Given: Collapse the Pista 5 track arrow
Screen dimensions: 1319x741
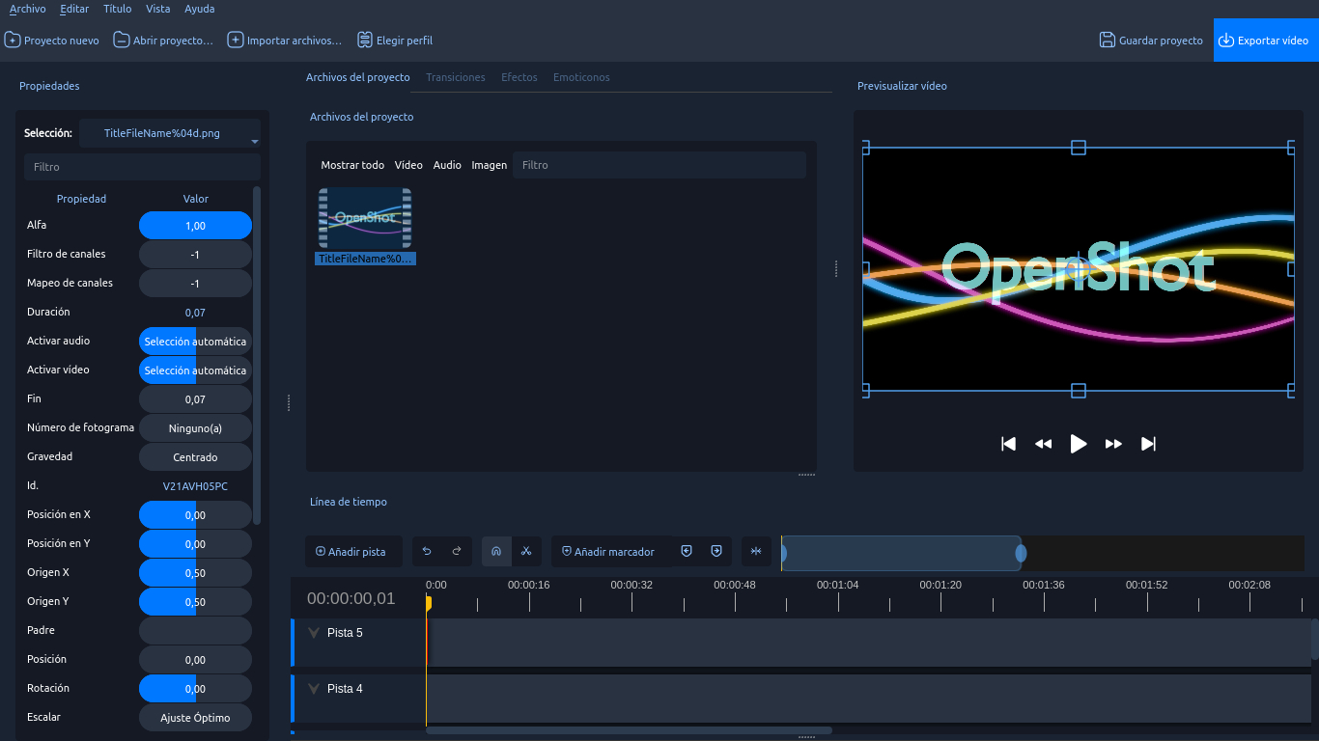Looking at the screenshot, I should (313, 633).
